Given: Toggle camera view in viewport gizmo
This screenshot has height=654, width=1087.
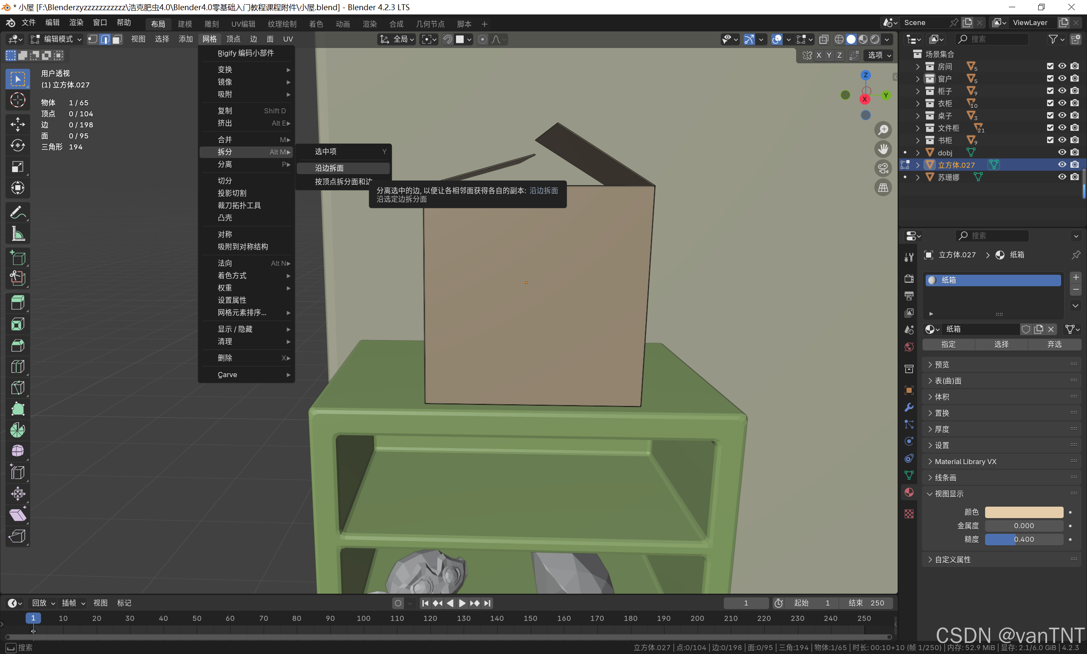Looking at the screenshot, I should pos(883,168).
